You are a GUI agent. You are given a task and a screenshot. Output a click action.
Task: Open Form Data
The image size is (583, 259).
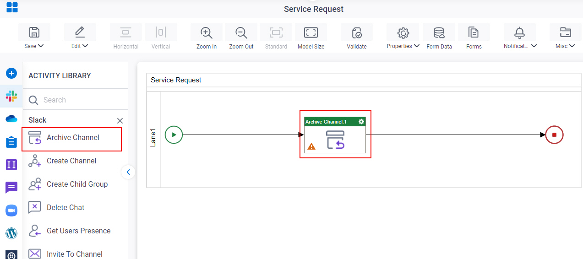439,32
